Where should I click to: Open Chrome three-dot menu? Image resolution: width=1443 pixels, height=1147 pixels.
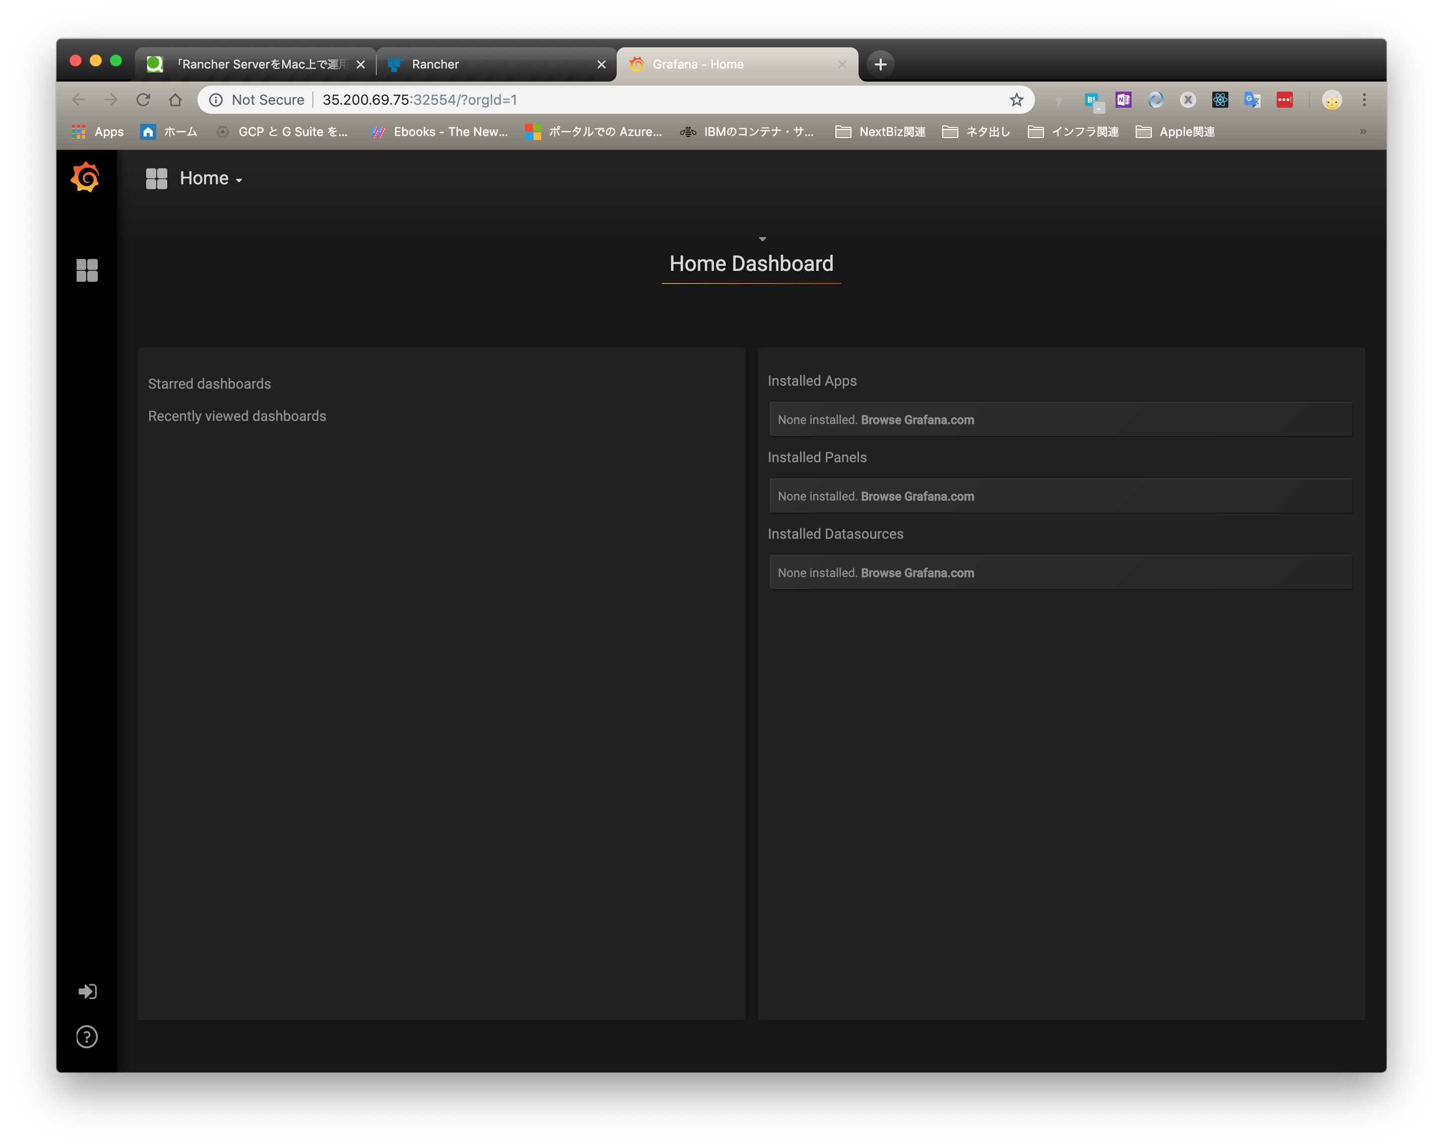point(1364,100)
